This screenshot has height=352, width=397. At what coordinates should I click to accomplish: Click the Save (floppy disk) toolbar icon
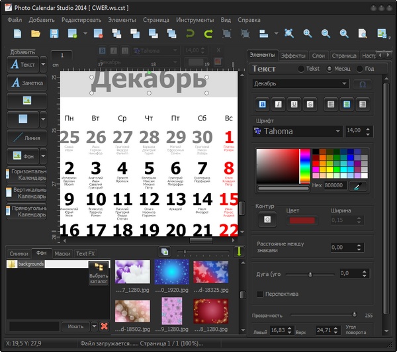tap(54, 33)
